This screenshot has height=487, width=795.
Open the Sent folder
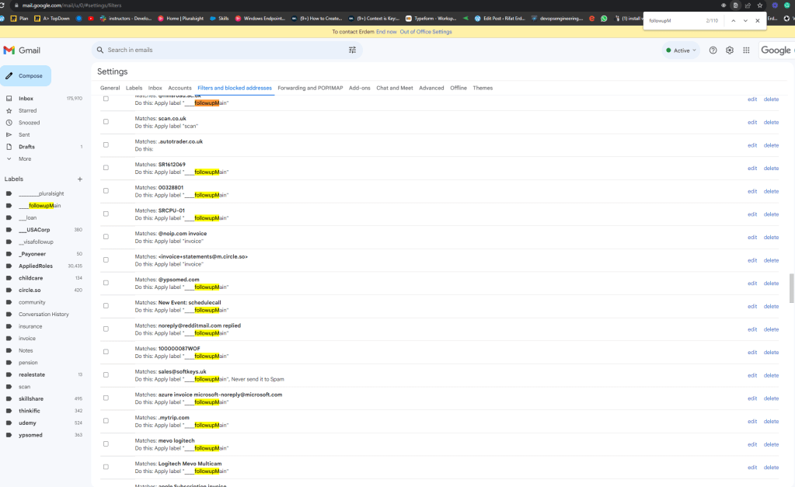coord(24,135)
